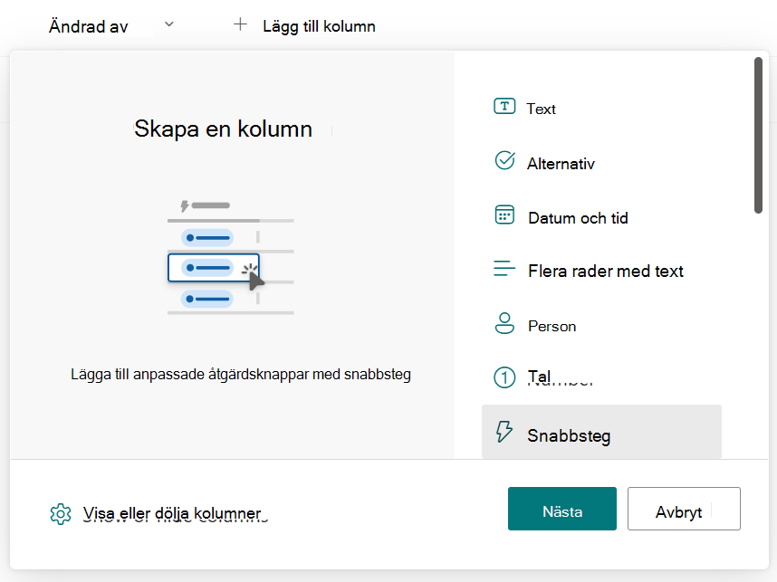This screenshot has width=777, height=582.
Task: Click the Snabbsteg lightning icon
Action: (x=504, y=432)
